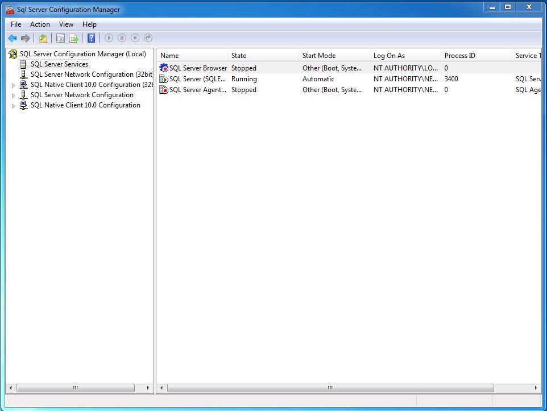Click the Pause Service toolbar icon
This screenshot has height=411, width=547.
click(122, 38)
